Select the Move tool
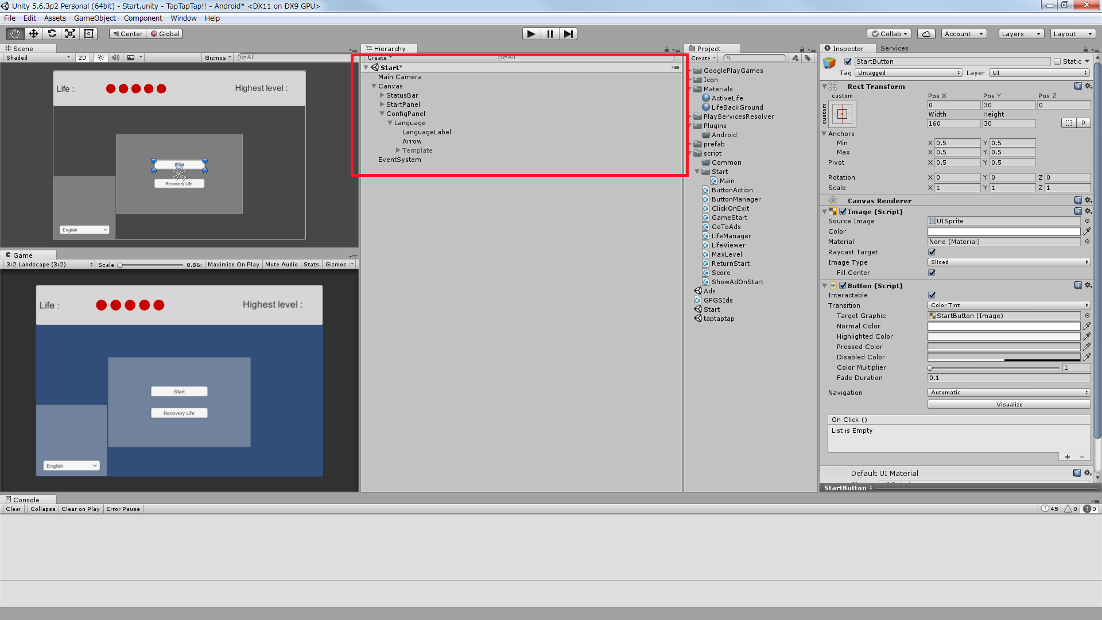Image resolution: width=1102 pixels, height=620 pixels. (33, 34)
